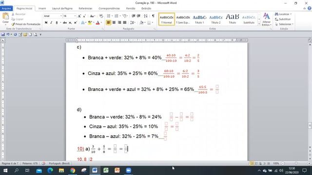
Task: Increase font size with grow font icon
Action: point(79,16)
